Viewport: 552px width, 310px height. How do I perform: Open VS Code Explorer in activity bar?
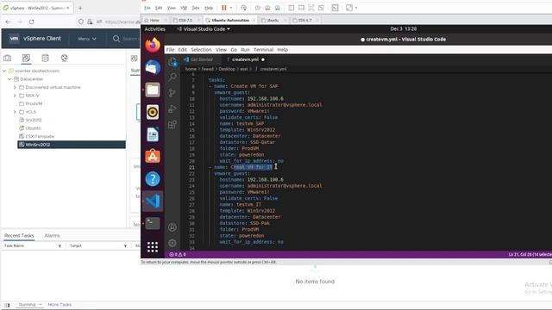coord(172,63)
